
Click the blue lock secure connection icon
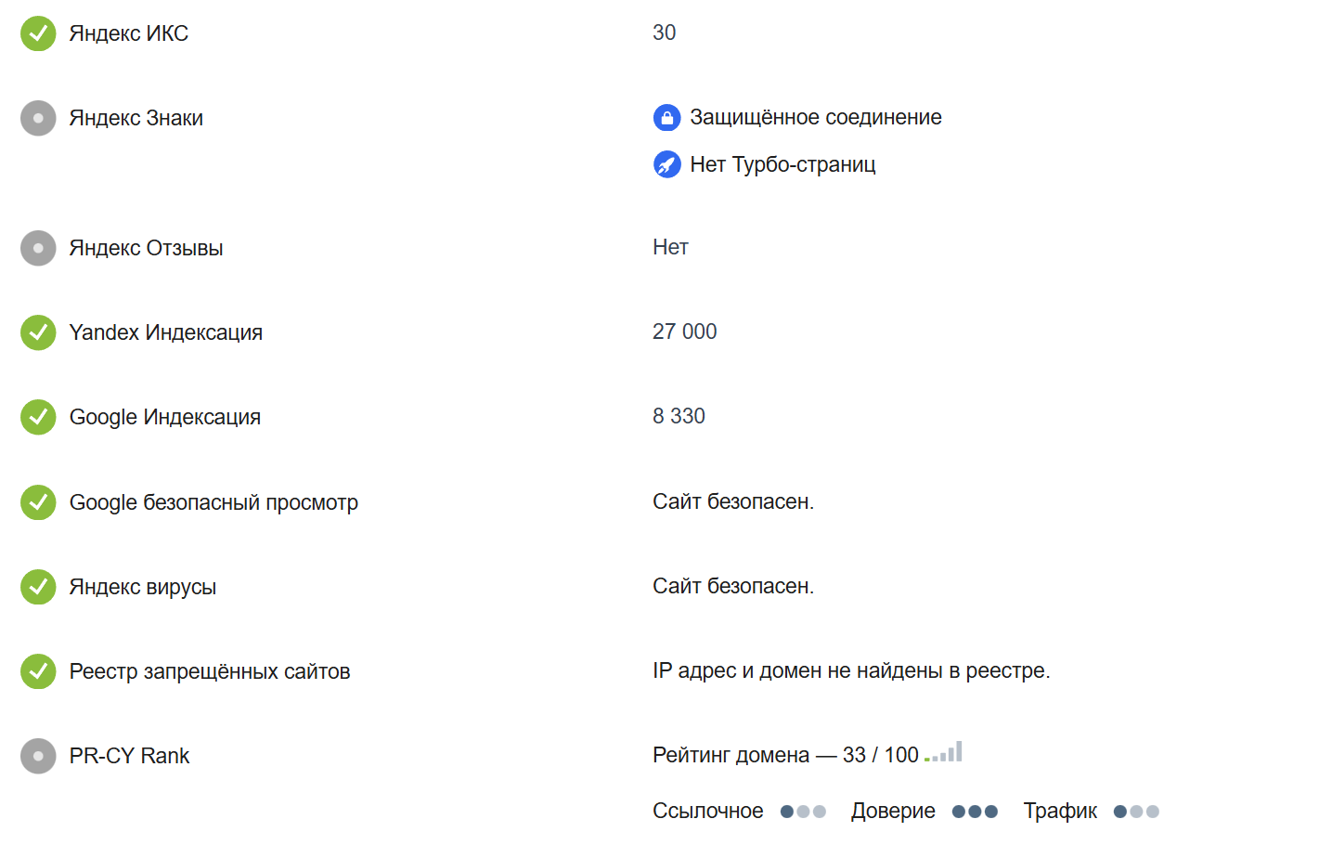(x=666, y=118)
